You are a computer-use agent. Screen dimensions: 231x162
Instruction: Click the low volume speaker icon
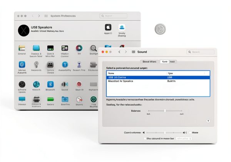pyautogui.click(x=144, y=132)
